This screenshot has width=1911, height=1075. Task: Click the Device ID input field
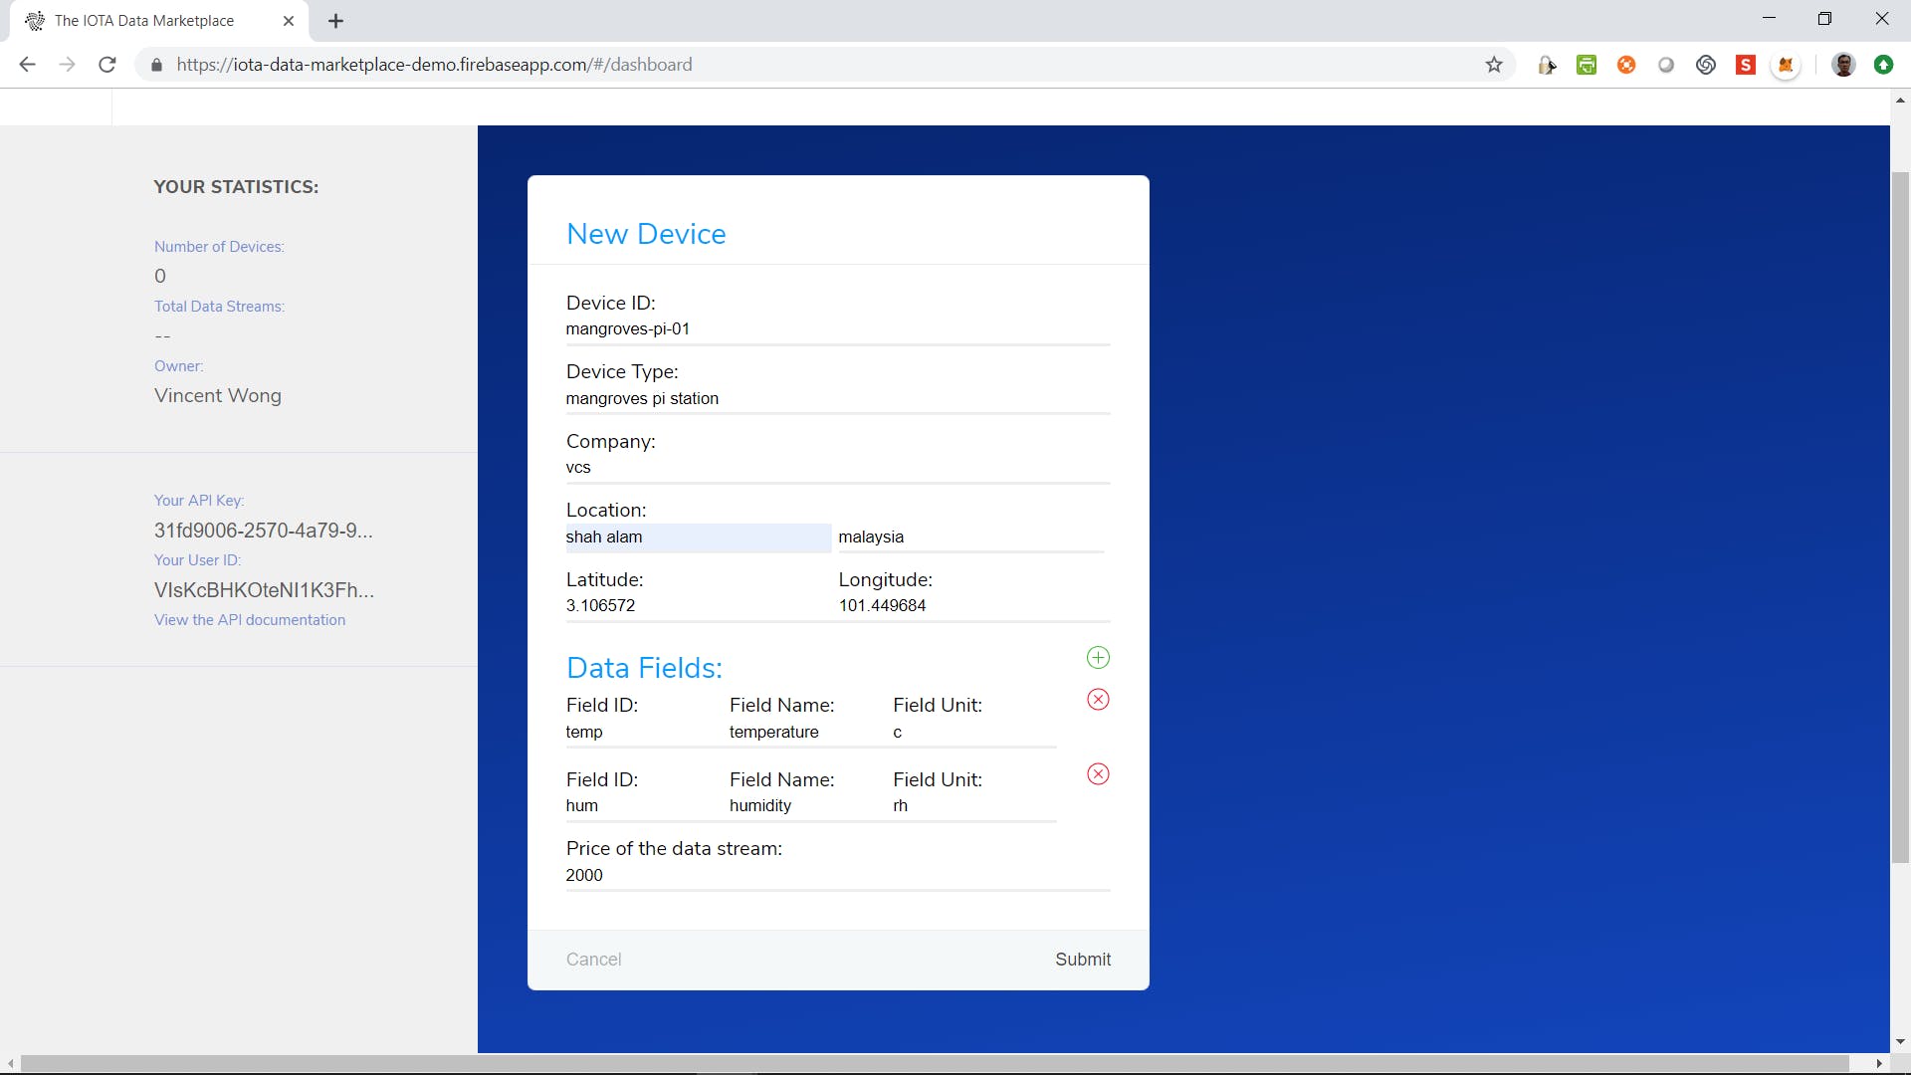(839, 329)
